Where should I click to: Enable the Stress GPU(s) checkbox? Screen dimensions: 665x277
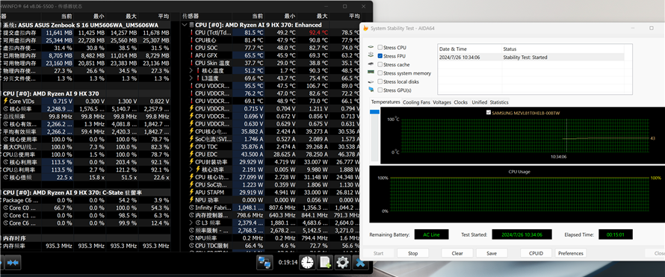coord(380,90)
